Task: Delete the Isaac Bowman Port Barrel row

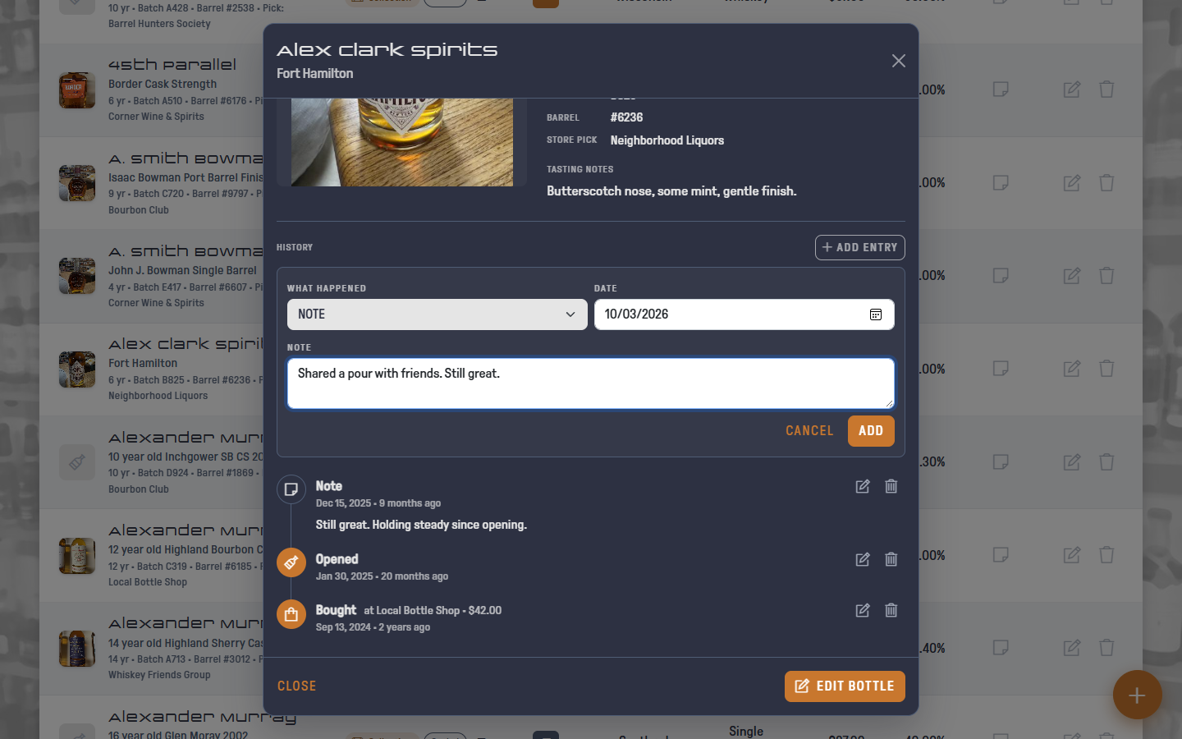Action: pos(1106,183)
